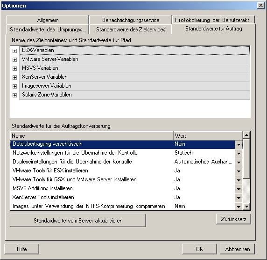Select XenServer-Variablen row
This screenshot has width=267, height=260.
[134, 77]
